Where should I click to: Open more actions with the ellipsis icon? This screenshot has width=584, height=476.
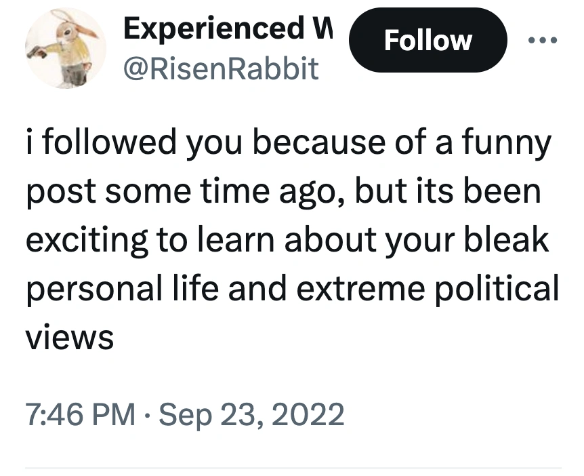click(542, 39)
